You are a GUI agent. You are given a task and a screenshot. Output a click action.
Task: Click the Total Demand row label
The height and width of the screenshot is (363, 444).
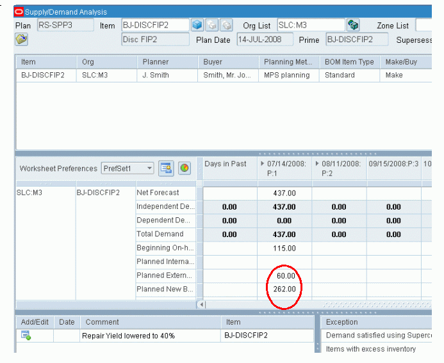tap(166, 234)
